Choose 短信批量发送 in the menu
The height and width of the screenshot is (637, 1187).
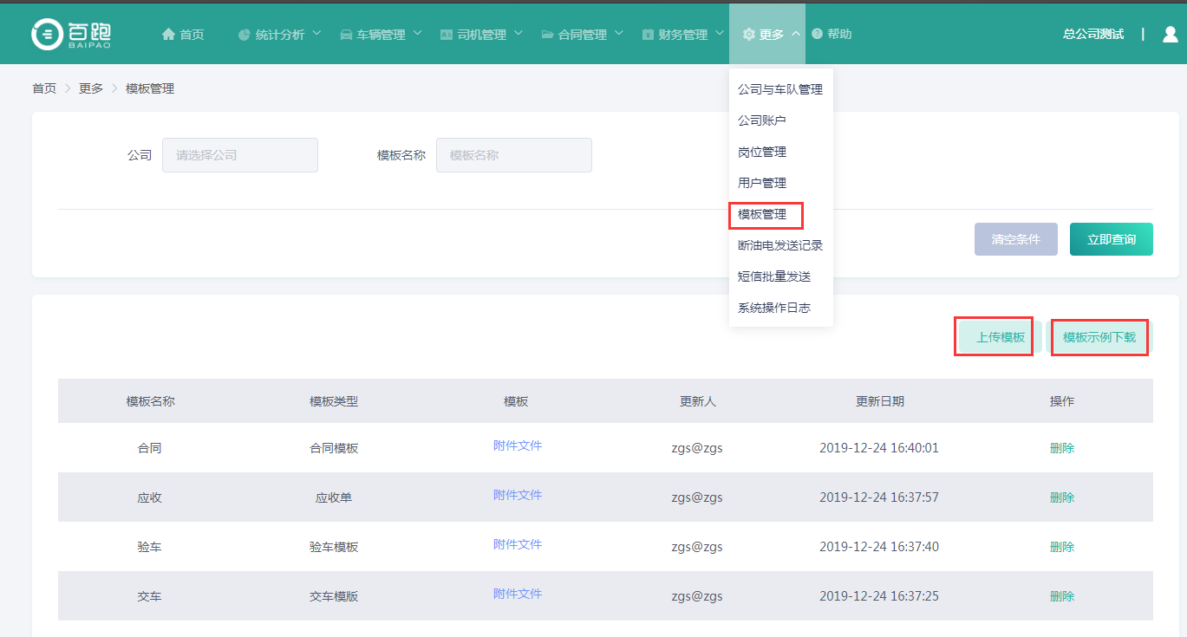(774, 276)
